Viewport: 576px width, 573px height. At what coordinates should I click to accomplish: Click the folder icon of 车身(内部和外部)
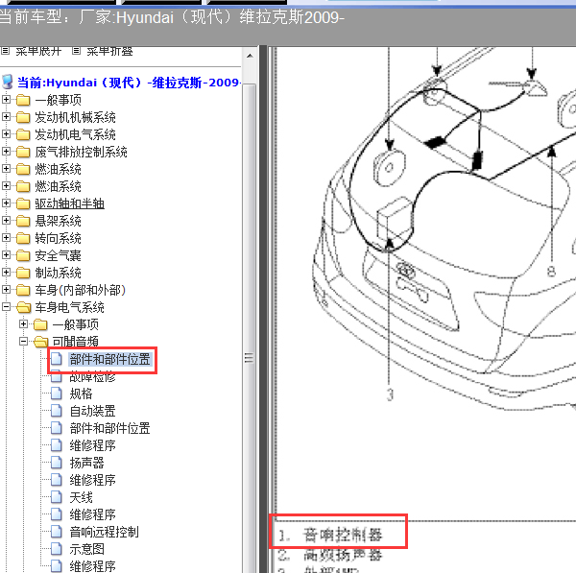pyautogui.click(x=23, y=290)
